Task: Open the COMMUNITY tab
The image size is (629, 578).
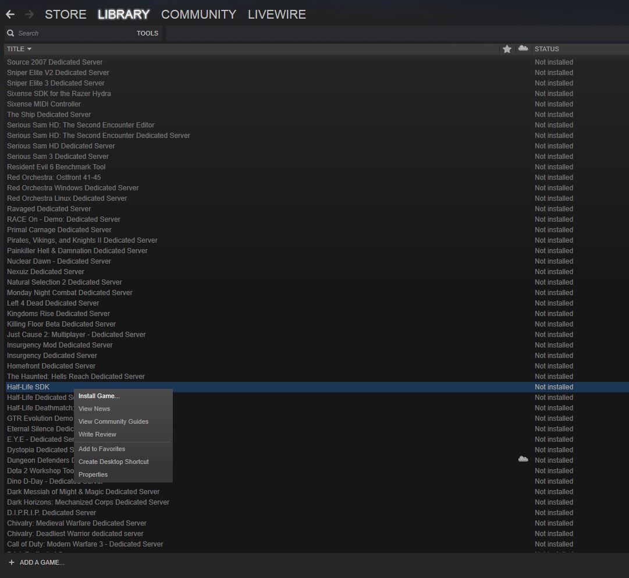Action: click(198, 15)
